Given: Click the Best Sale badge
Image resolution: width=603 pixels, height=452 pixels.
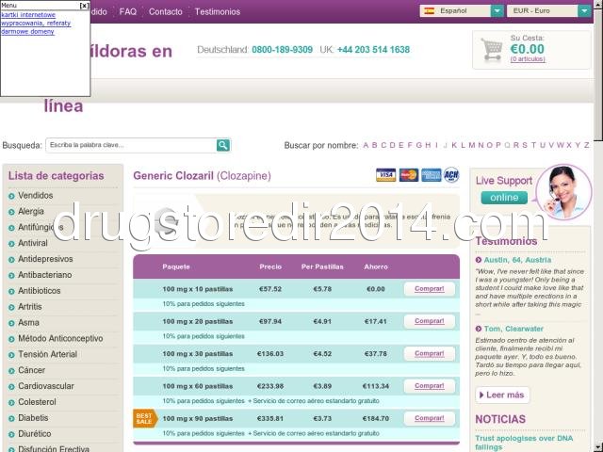Looking at the screenshot, I should point(144,418).
